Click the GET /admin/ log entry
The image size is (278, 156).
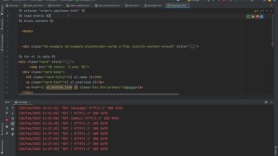point(69,118)
